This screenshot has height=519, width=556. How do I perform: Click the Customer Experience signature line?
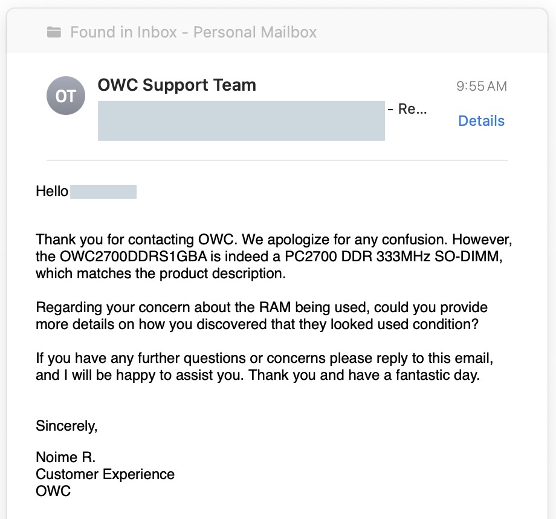[105, 474]
